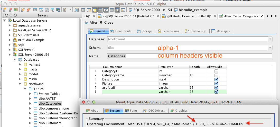Open the Preview SQL tab
The image size is (280, 127).
pyautogui.click(x=196, y=31)
